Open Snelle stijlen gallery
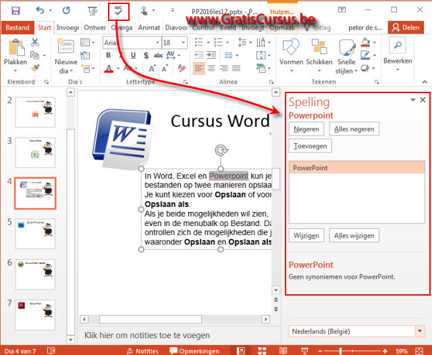The image size is (432, 355). [346, 57]
